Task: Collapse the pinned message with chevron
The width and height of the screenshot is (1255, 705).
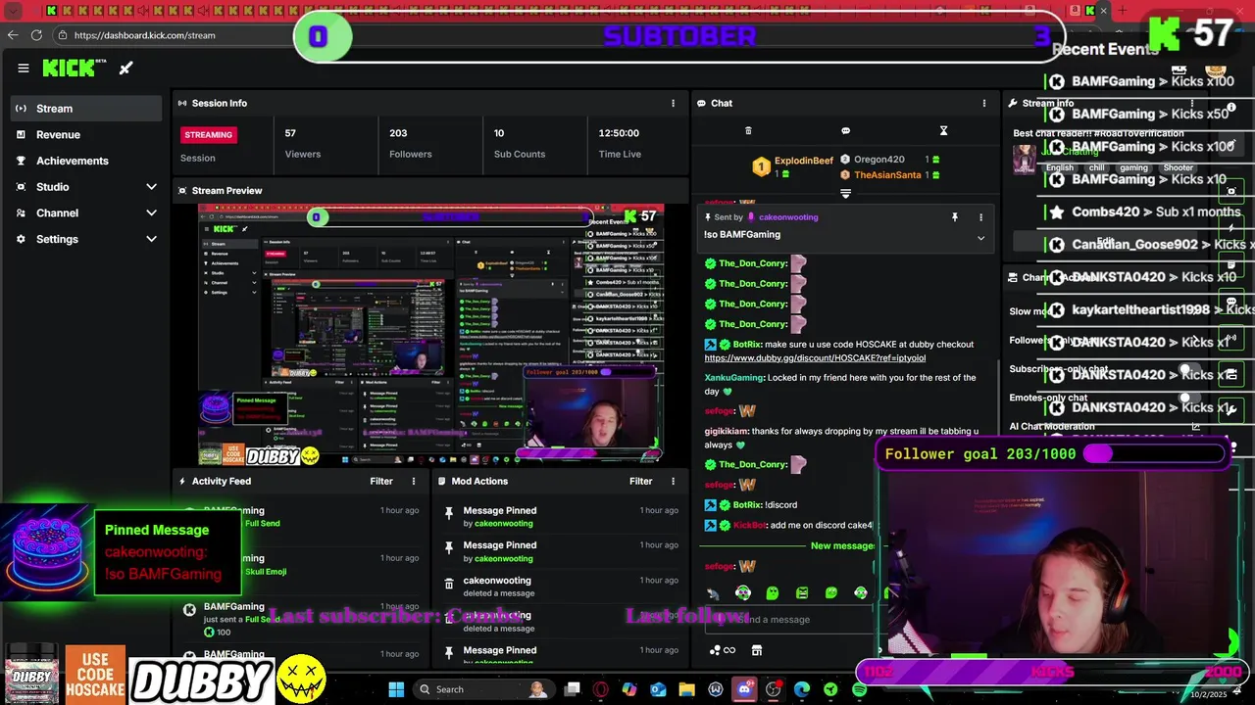Action: (980, 238)
